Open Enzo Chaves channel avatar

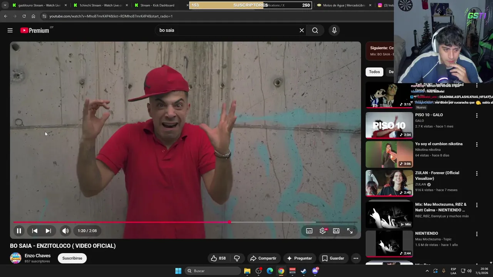[16, 258]
